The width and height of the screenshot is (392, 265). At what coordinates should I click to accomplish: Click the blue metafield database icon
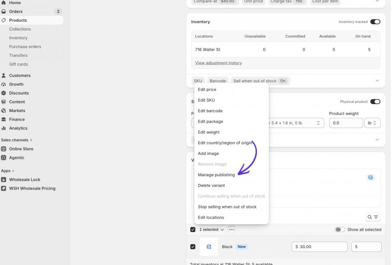click(371, 177)
